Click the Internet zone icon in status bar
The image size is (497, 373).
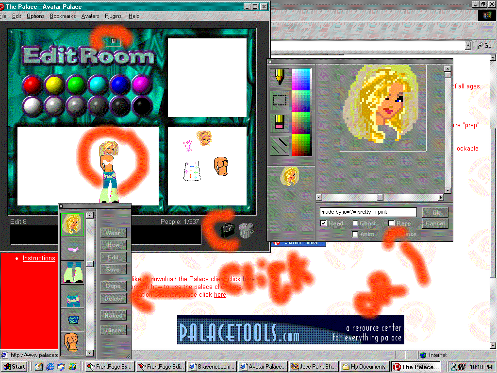(423, 355)
